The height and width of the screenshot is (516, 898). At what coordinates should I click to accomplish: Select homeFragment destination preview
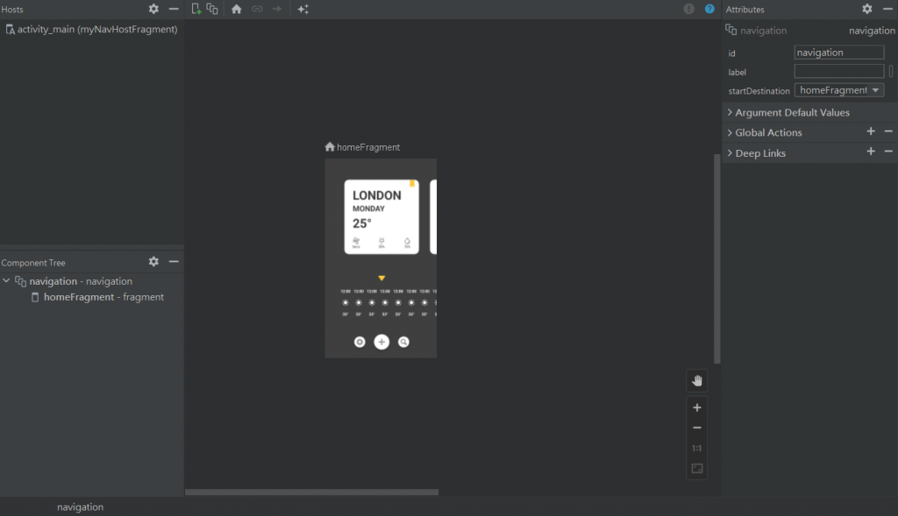click(x=381, y=258)
